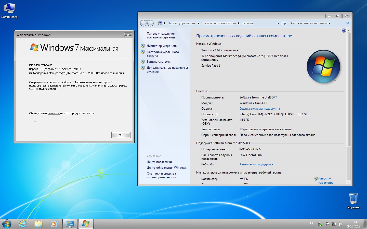Click the control panel icon in address bar

point(160,23)
